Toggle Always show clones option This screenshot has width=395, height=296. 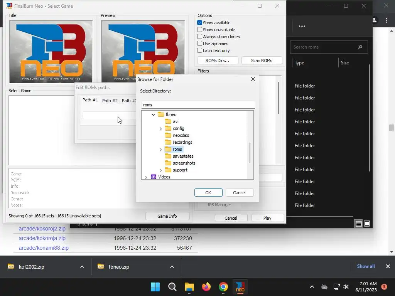199,37
